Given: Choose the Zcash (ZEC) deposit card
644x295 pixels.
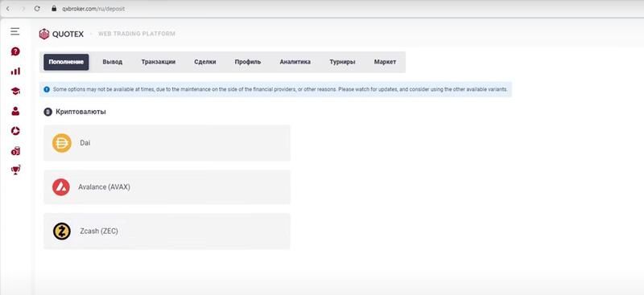Looking at the screenshot, I should (167, 231).
